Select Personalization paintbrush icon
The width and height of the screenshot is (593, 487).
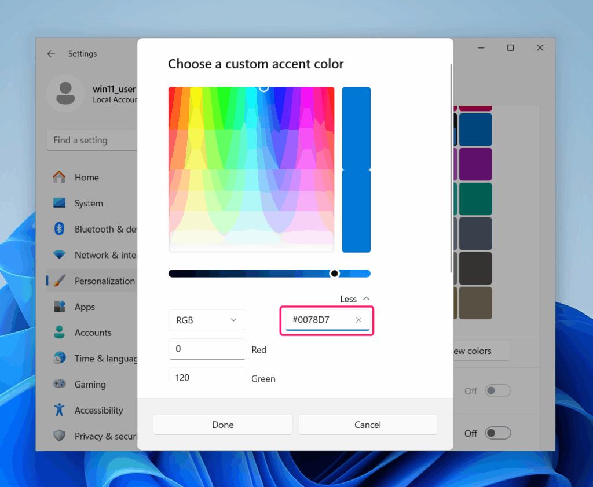[60, 281]
